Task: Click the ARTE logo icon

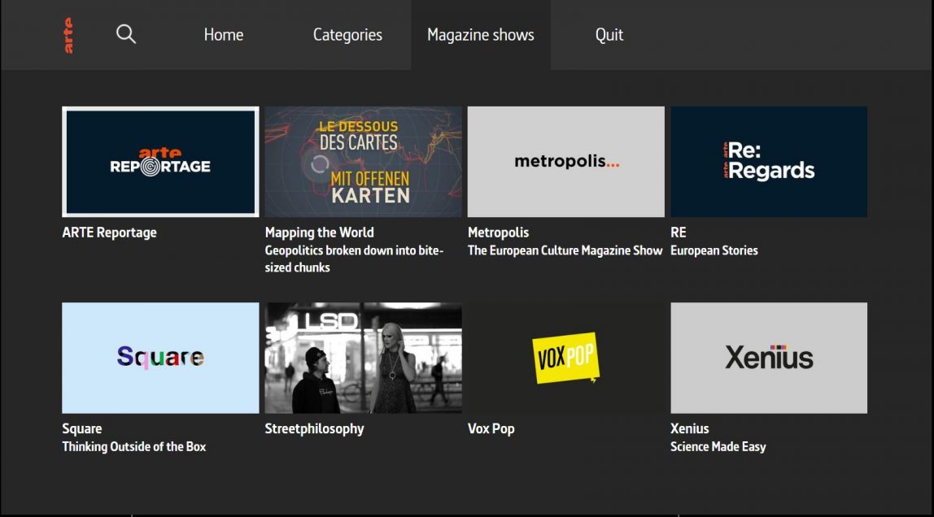Action: (68, 35)
